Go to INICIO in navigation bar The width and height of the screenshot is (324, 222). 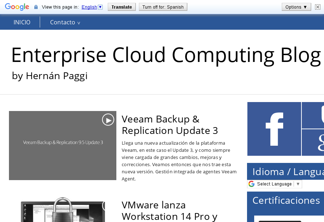point(22,22)
